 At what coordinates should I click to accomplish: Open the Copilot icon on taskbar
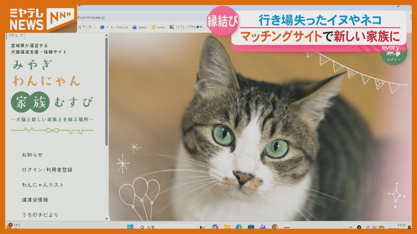215,227
